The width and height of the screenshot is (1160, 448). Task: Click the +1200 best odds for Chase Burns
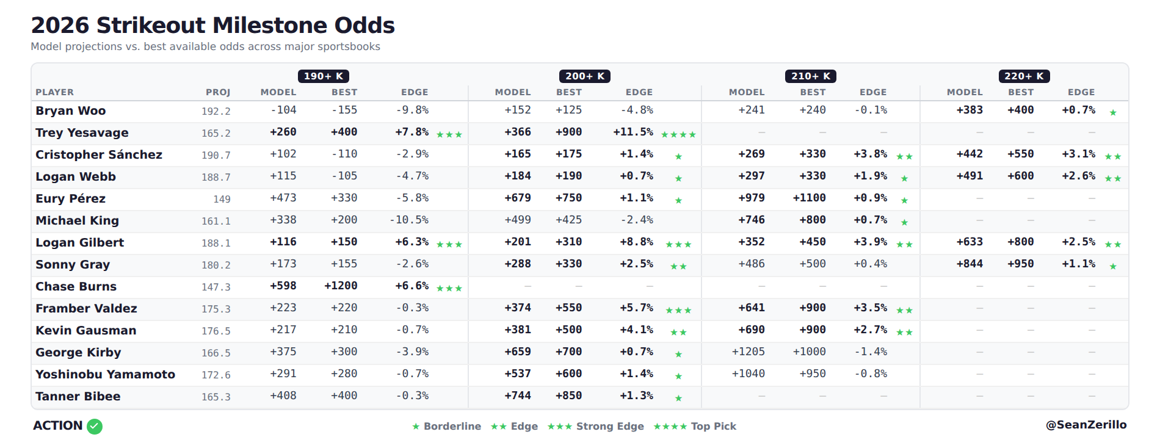click(x=341, y=286)
